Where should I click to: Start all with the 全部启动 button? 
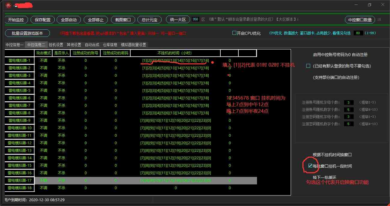point(69,20)
